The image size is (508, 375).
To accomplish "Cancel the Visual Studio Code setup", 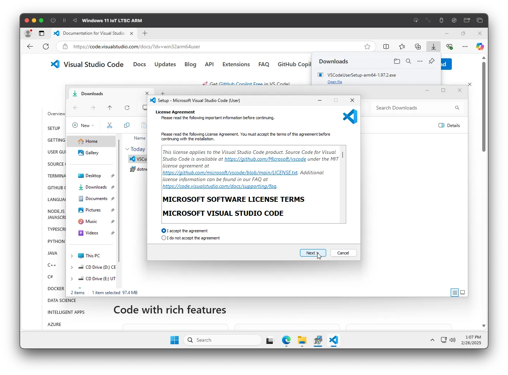I will (343, 253).
